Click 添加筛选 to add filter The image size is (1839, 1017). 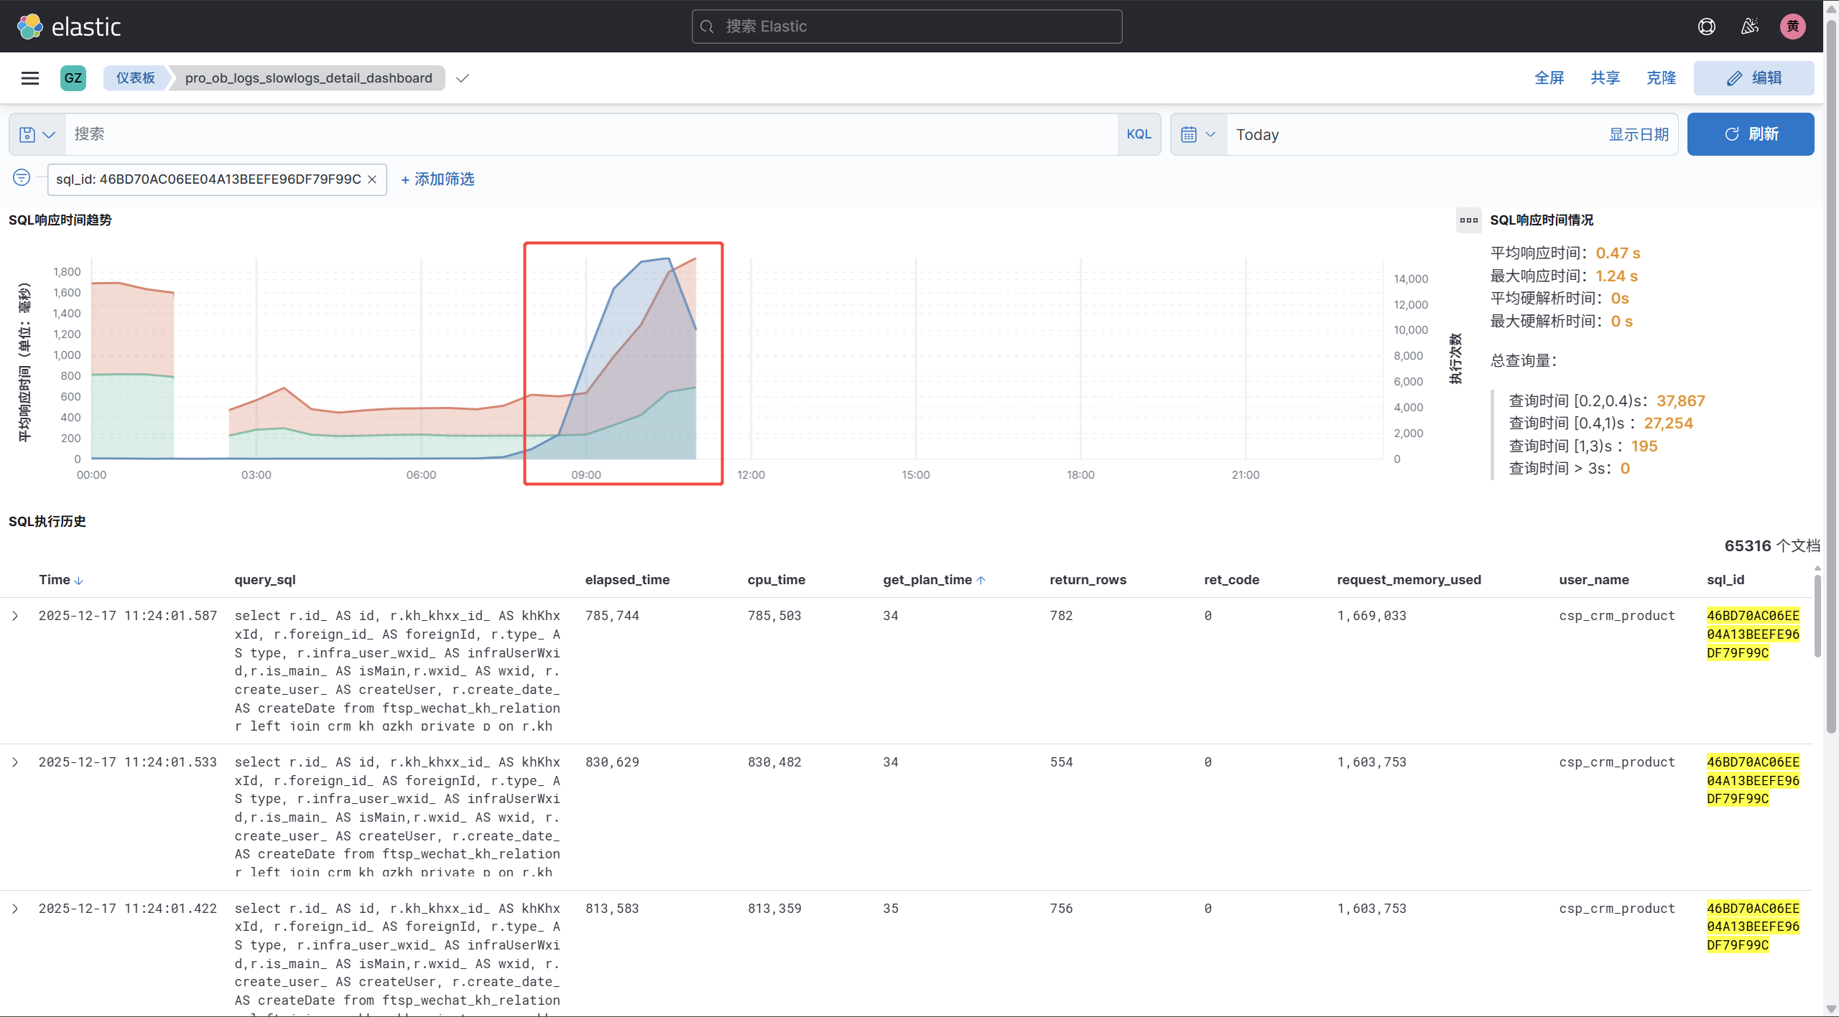(437, 179)
